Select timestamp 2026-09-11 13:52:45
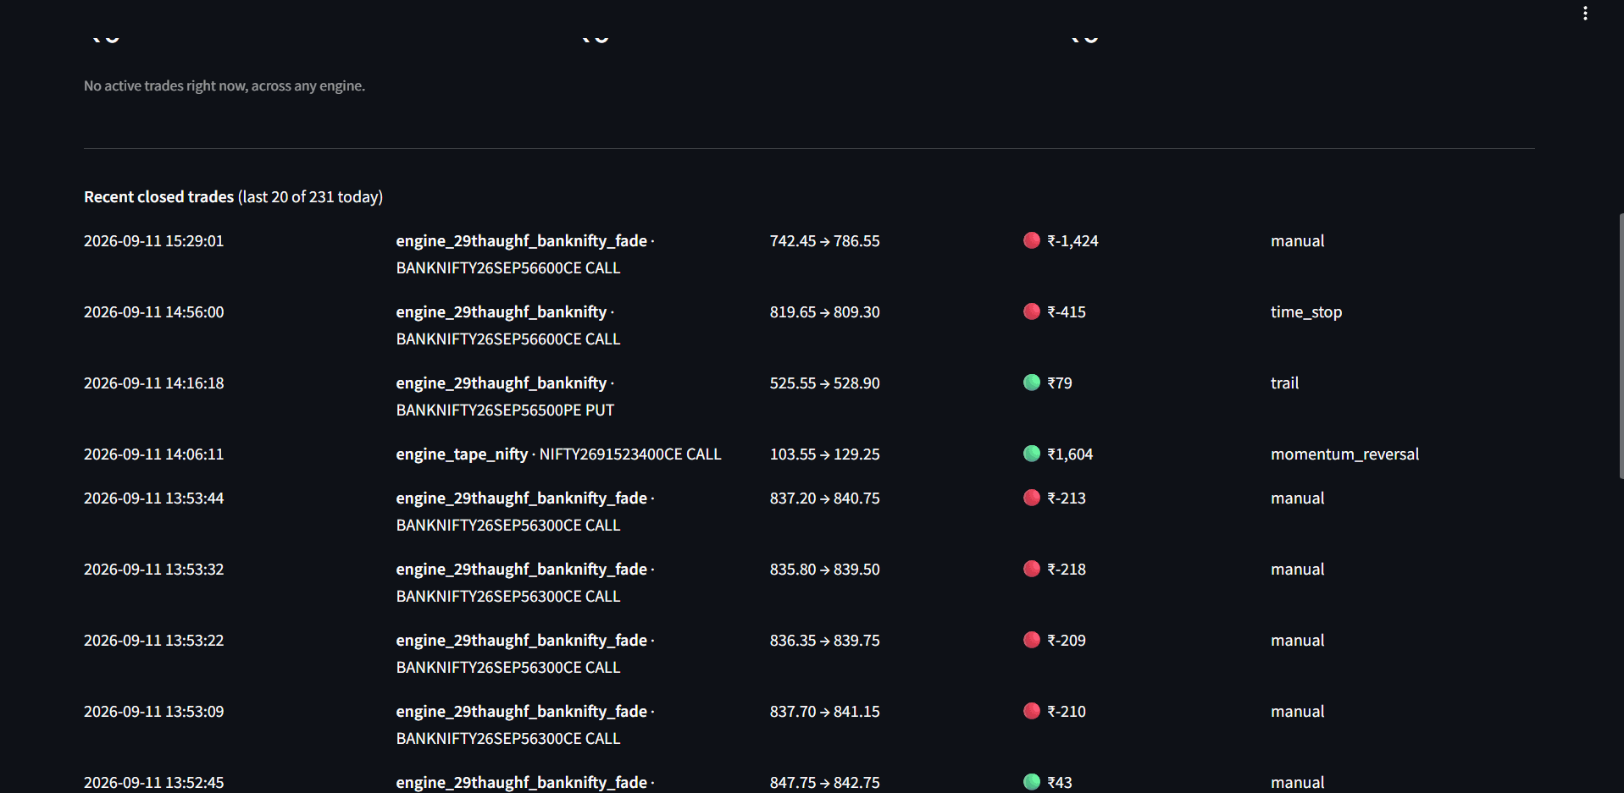 pyautogui.click(x=154, y=782)
